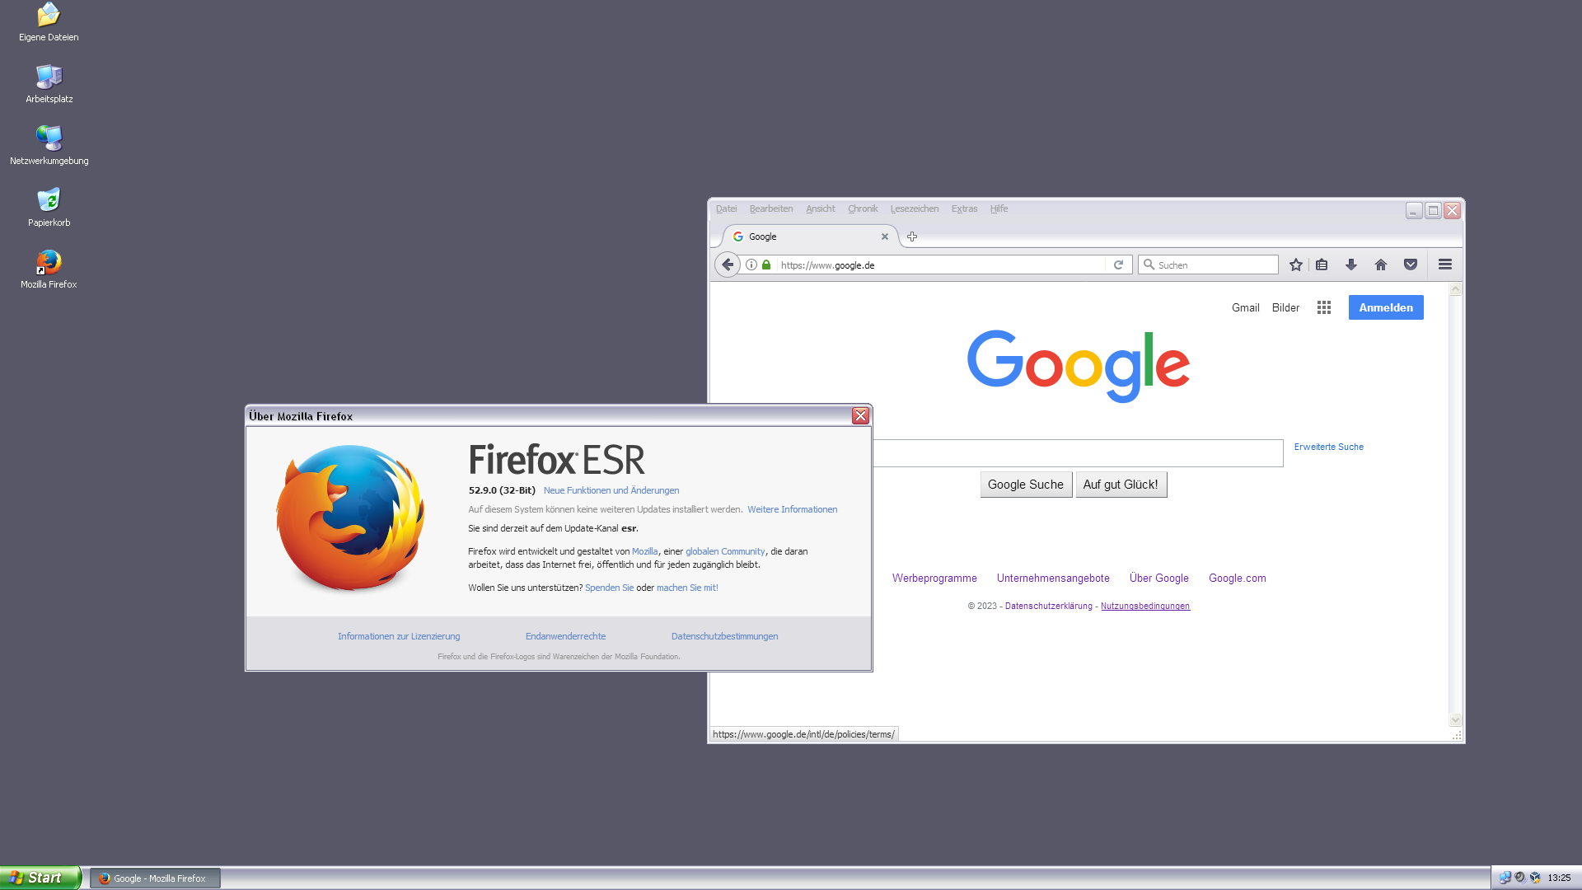Open the Eigene Dateien desktop icon
This screenshot has width=1582, height=890.
49,22
